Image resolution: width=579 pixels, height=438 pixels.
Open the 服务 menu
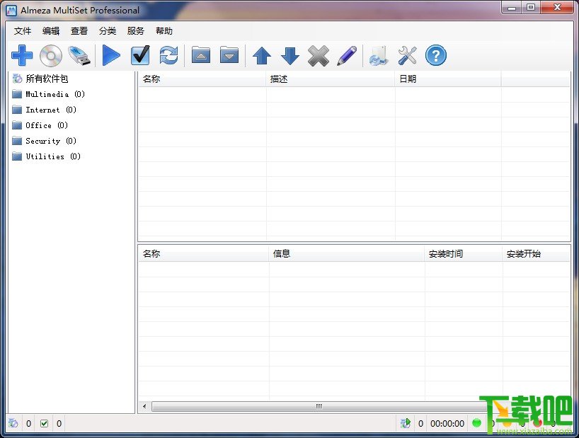(x=135, y=31)
